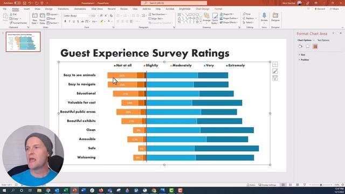Click the font color button

click(109, 22)
